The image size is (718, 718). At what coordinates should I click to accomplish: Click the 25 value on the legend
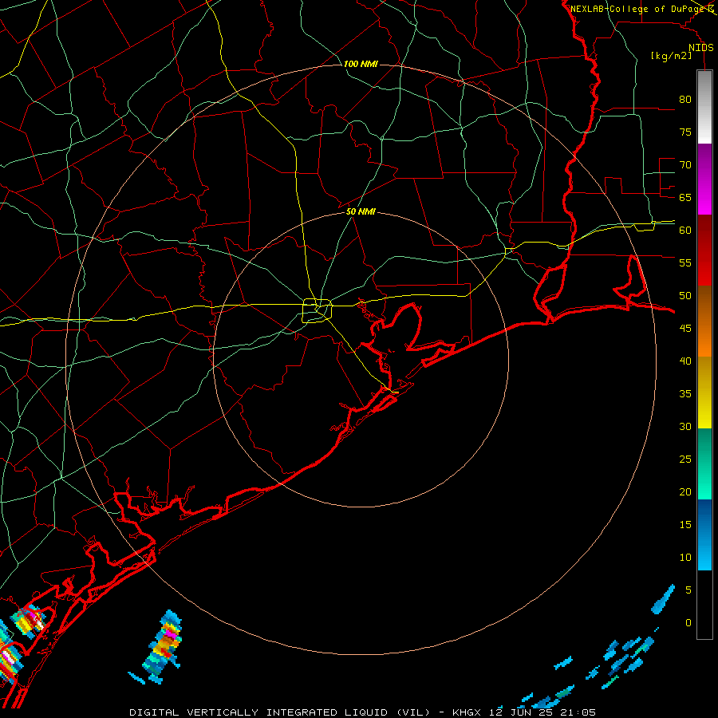click(x=685, y=460)
